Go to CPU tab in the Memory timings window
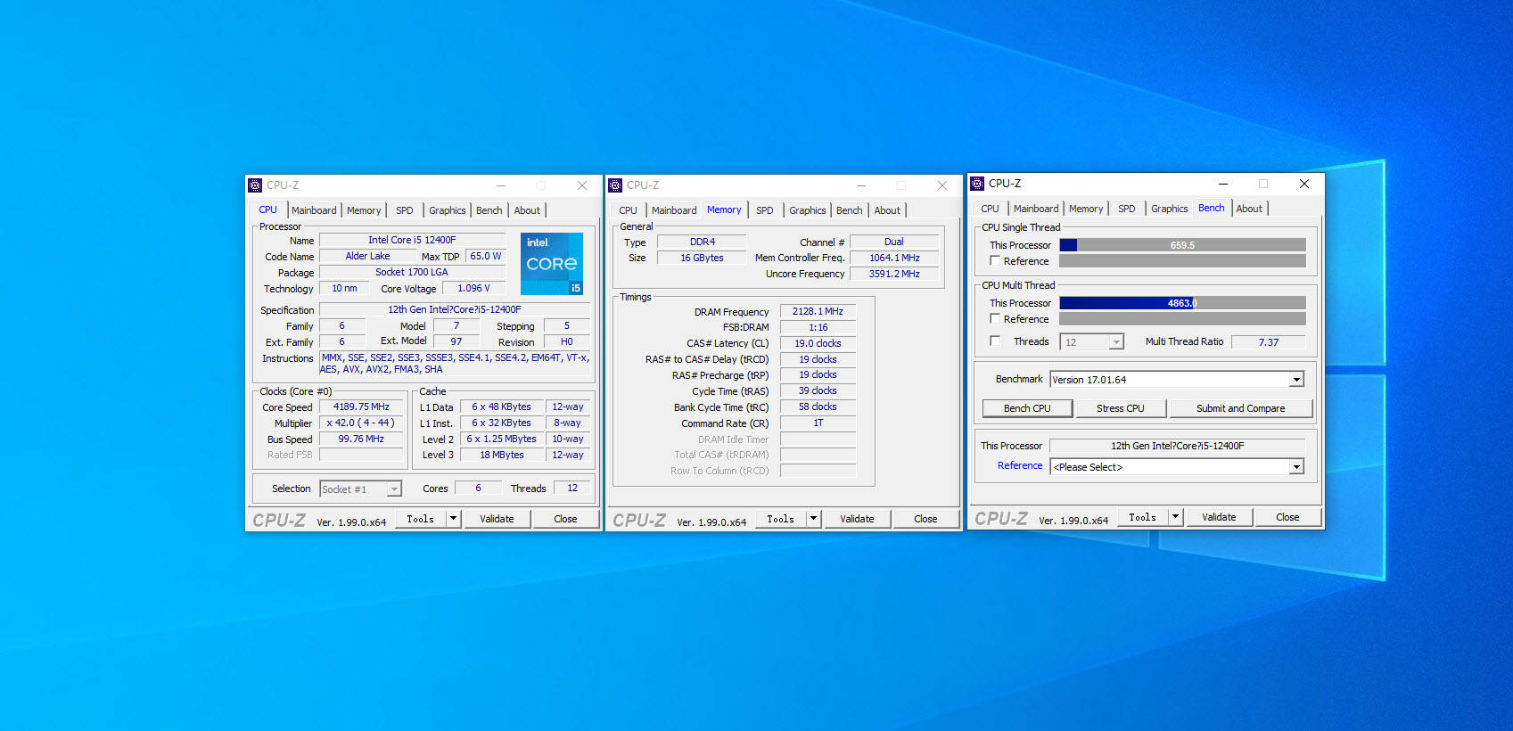The width and height of the screenshot is (1513, 731). [628, 210]
